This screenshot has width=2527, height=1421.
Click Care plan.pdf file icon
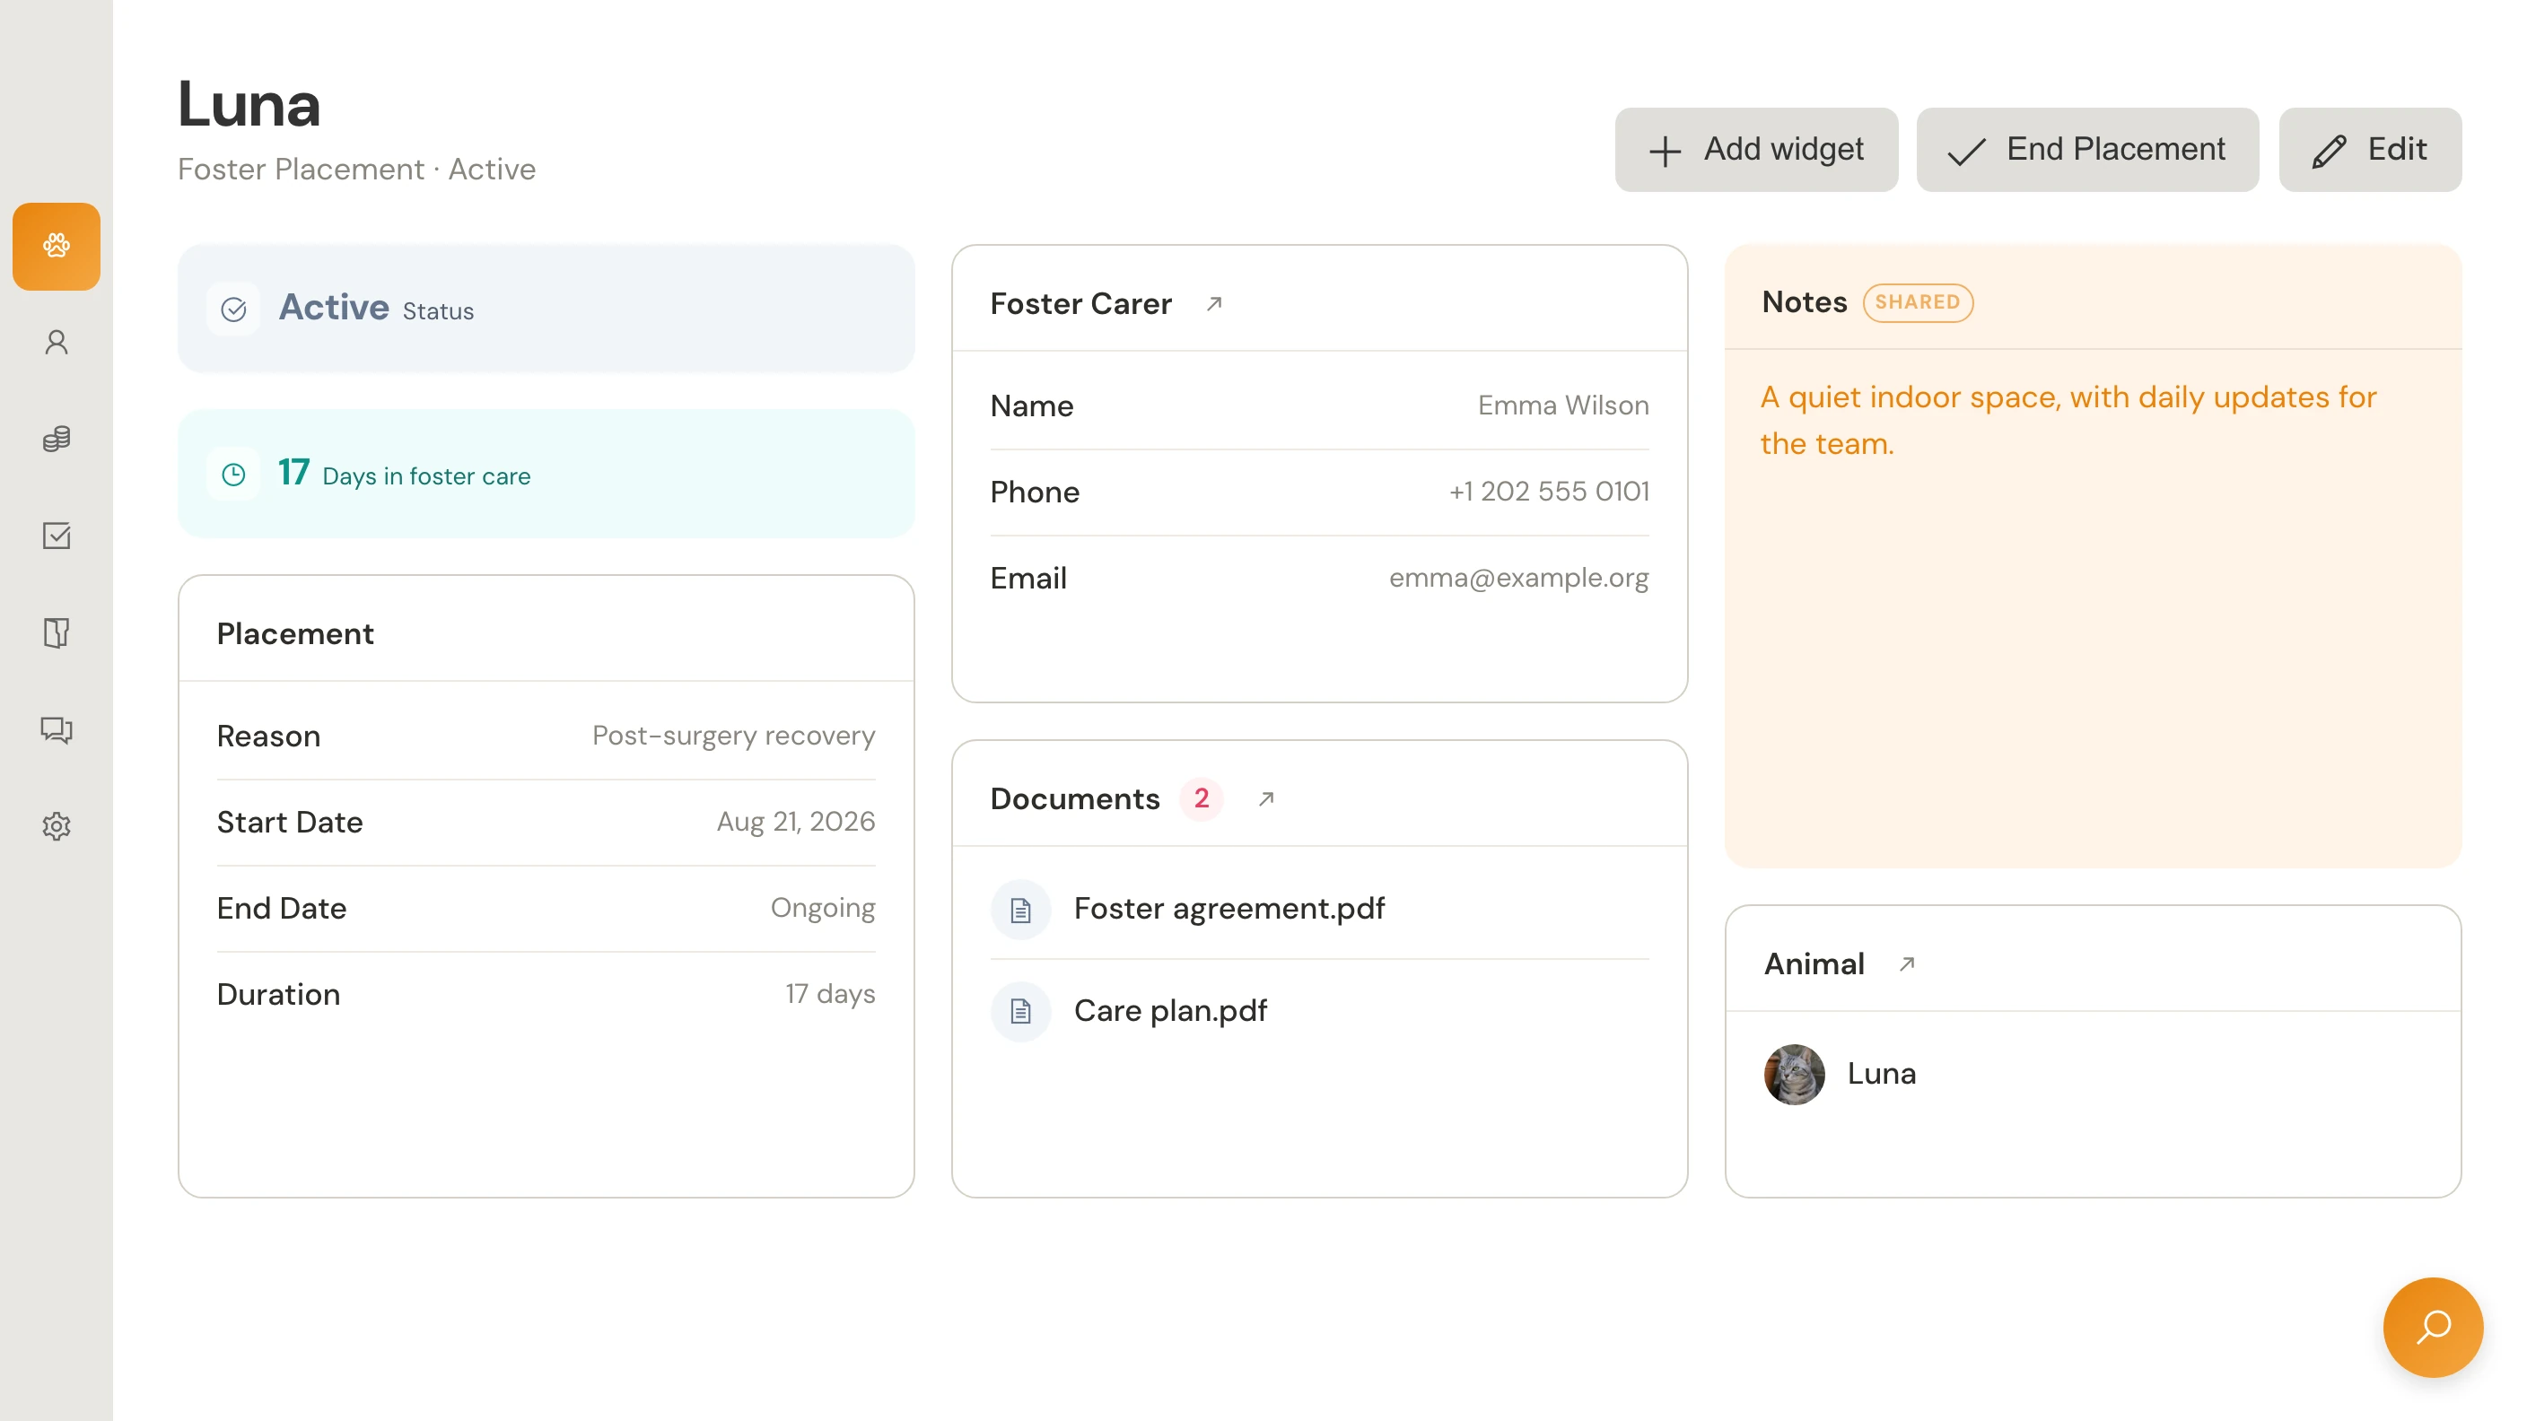pos(1020,1011)
